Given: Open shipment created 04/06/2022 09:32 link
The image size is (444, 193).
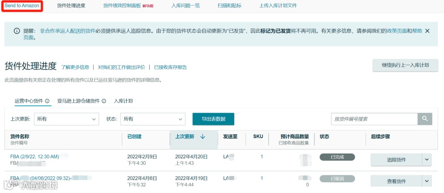Looking at the screenshot, I should click(x=51, y=178).
